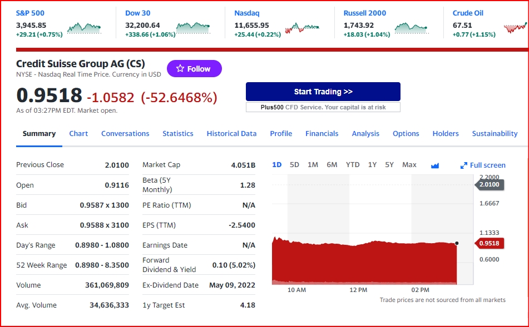The height and width of the screenshot is (327, 529).
Task: Open the Crude Oil quote link
Action: [x=468, y=13]
